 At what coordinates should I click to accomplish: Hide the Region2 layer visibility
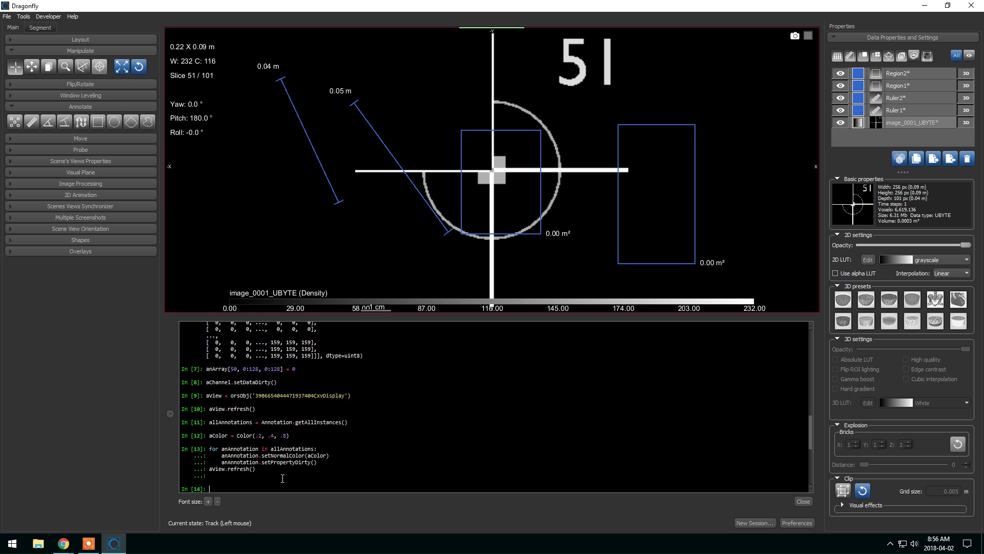click(x=840, y=73)
